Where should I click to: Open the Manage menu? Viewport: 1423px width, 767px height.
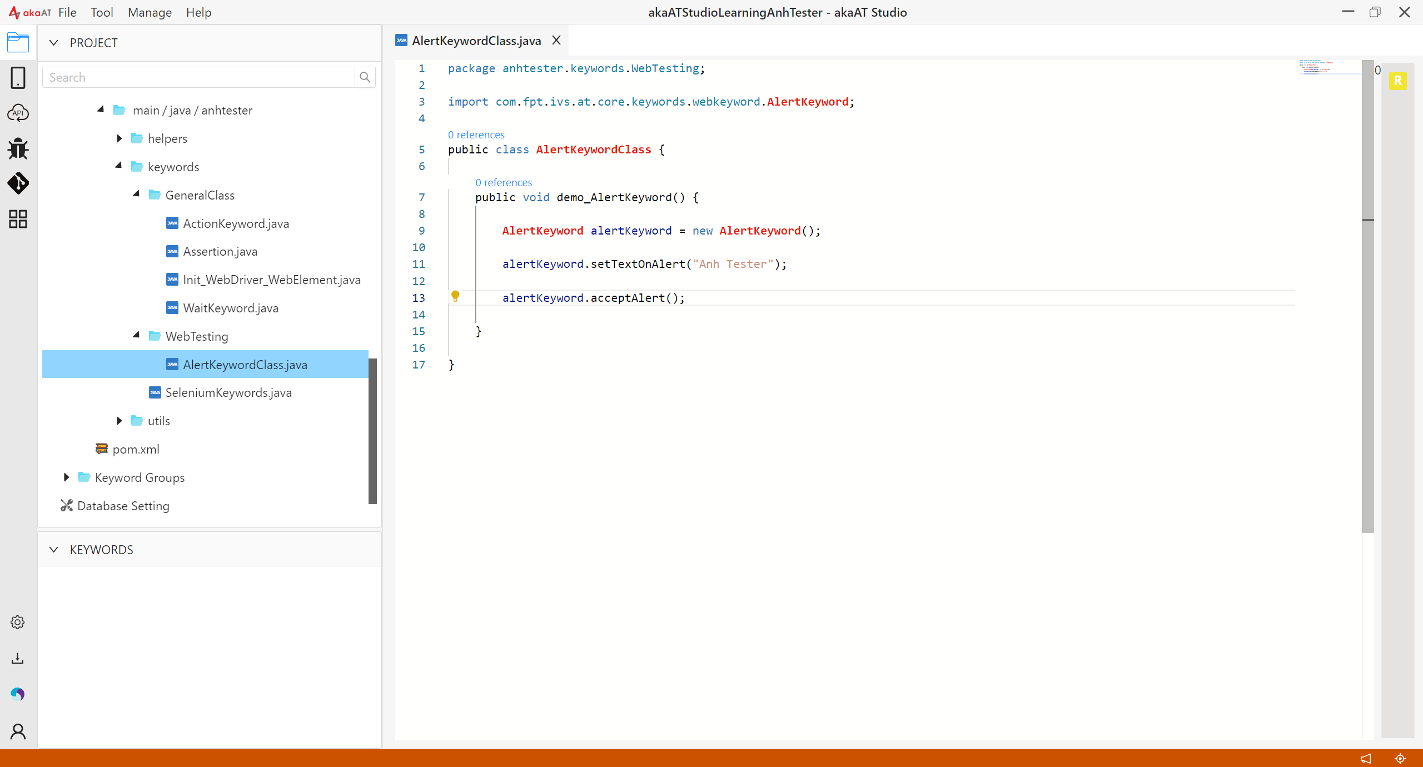[x=150, y=12]
